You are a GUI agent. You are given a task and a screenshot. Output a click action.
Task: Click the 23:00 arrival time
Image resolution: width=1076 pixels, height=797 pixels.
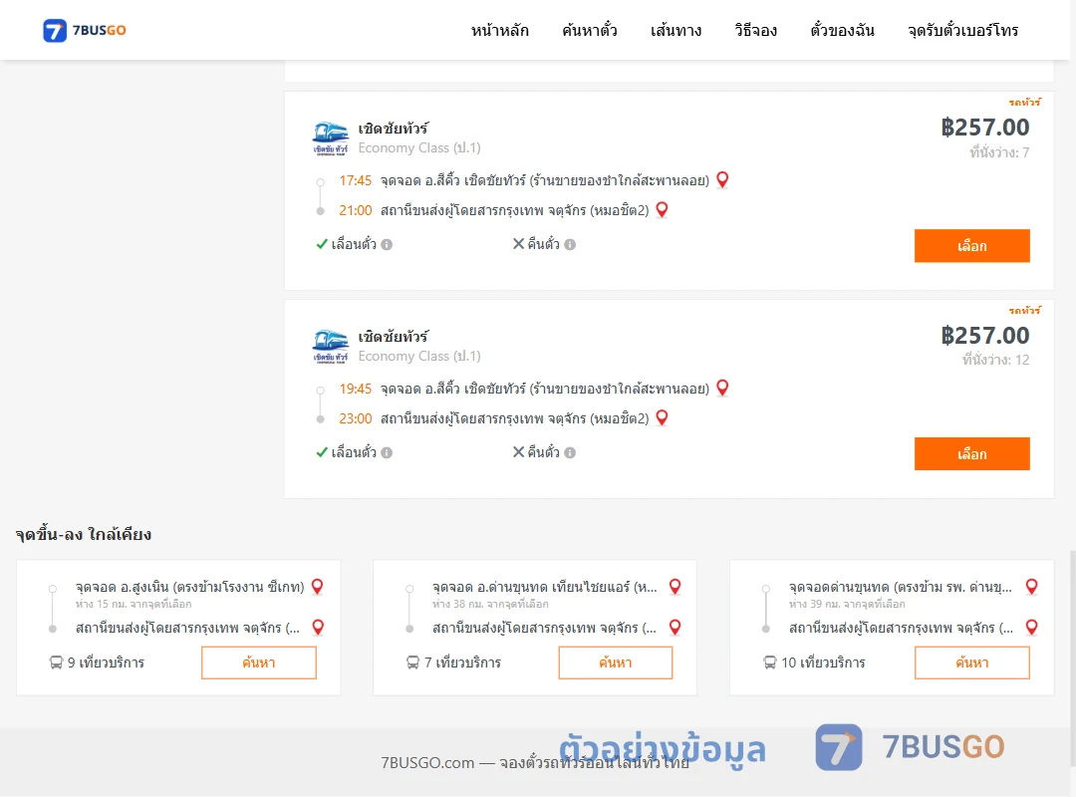coord(355,418)
